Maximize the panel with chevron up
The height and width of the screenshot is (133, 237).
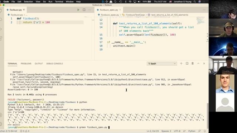click(198, 64)
